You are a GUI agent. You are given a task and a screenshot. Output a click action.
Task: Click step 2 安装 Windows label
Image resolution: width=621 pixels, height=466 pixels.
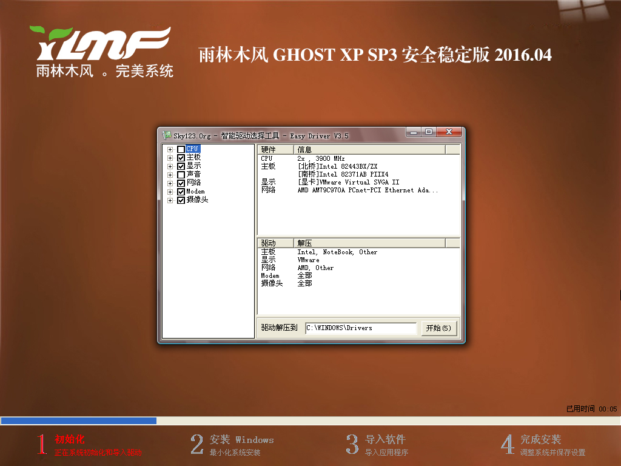(x=241, y=439)
